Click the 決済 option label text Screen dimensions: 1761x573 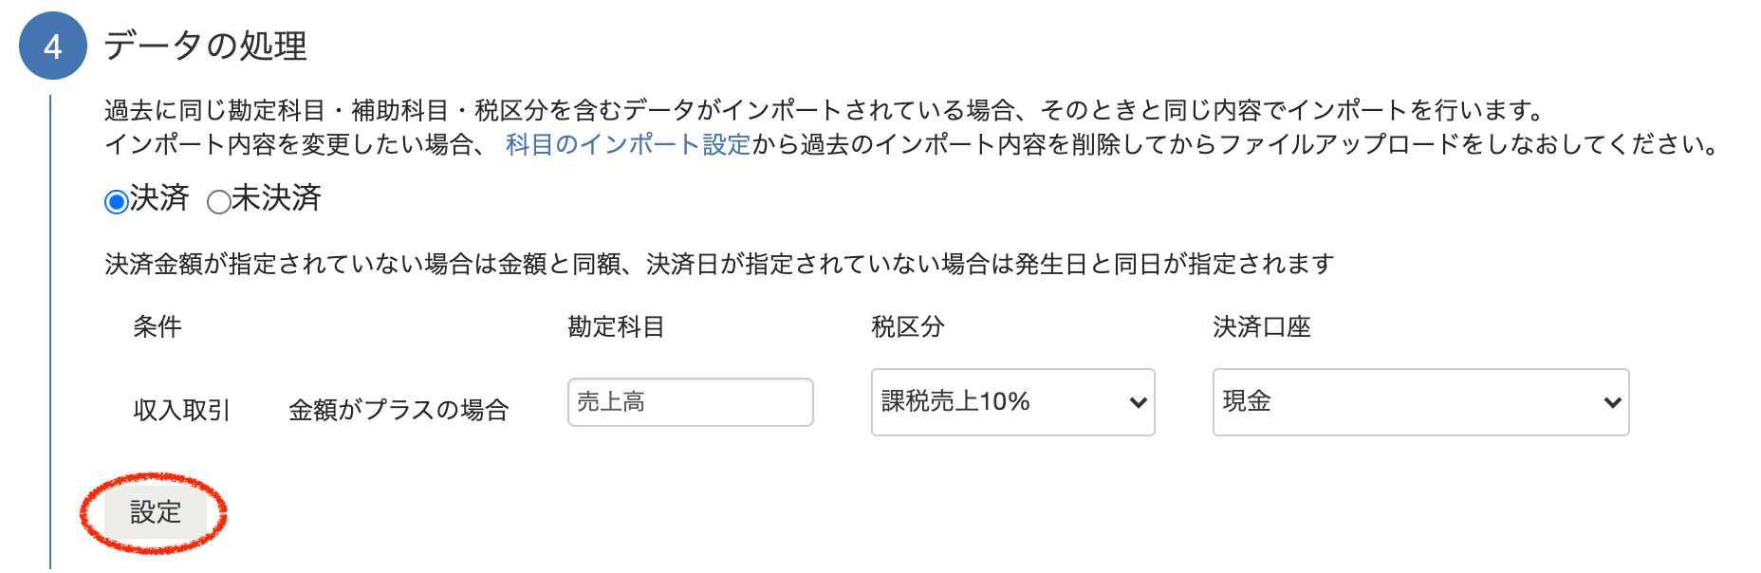159,198
